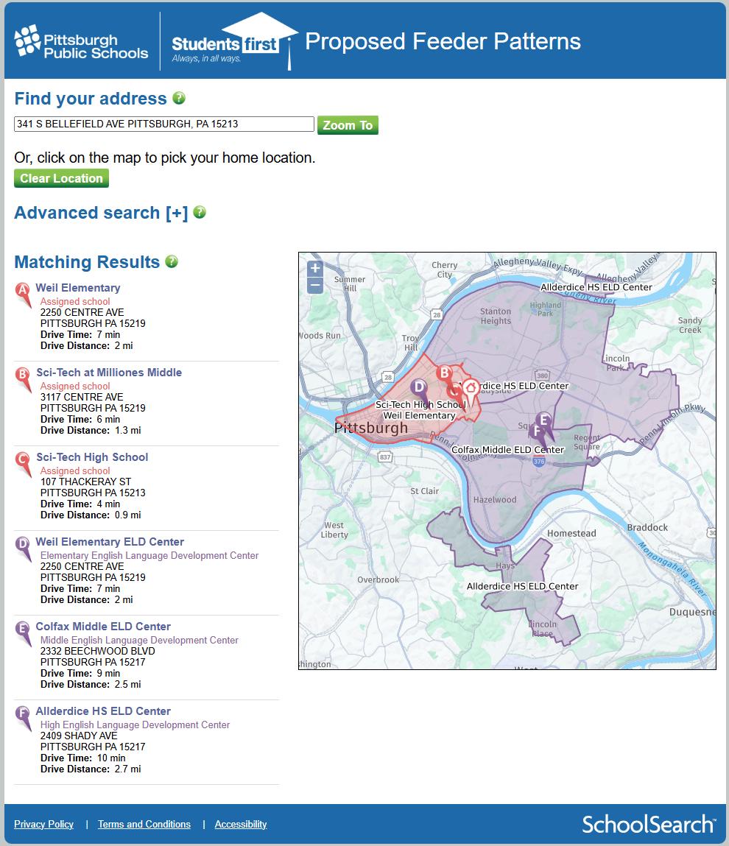This screenshot has height=846, width=729.
Task: Click the E pin on the map
Action: pos(544,420)
